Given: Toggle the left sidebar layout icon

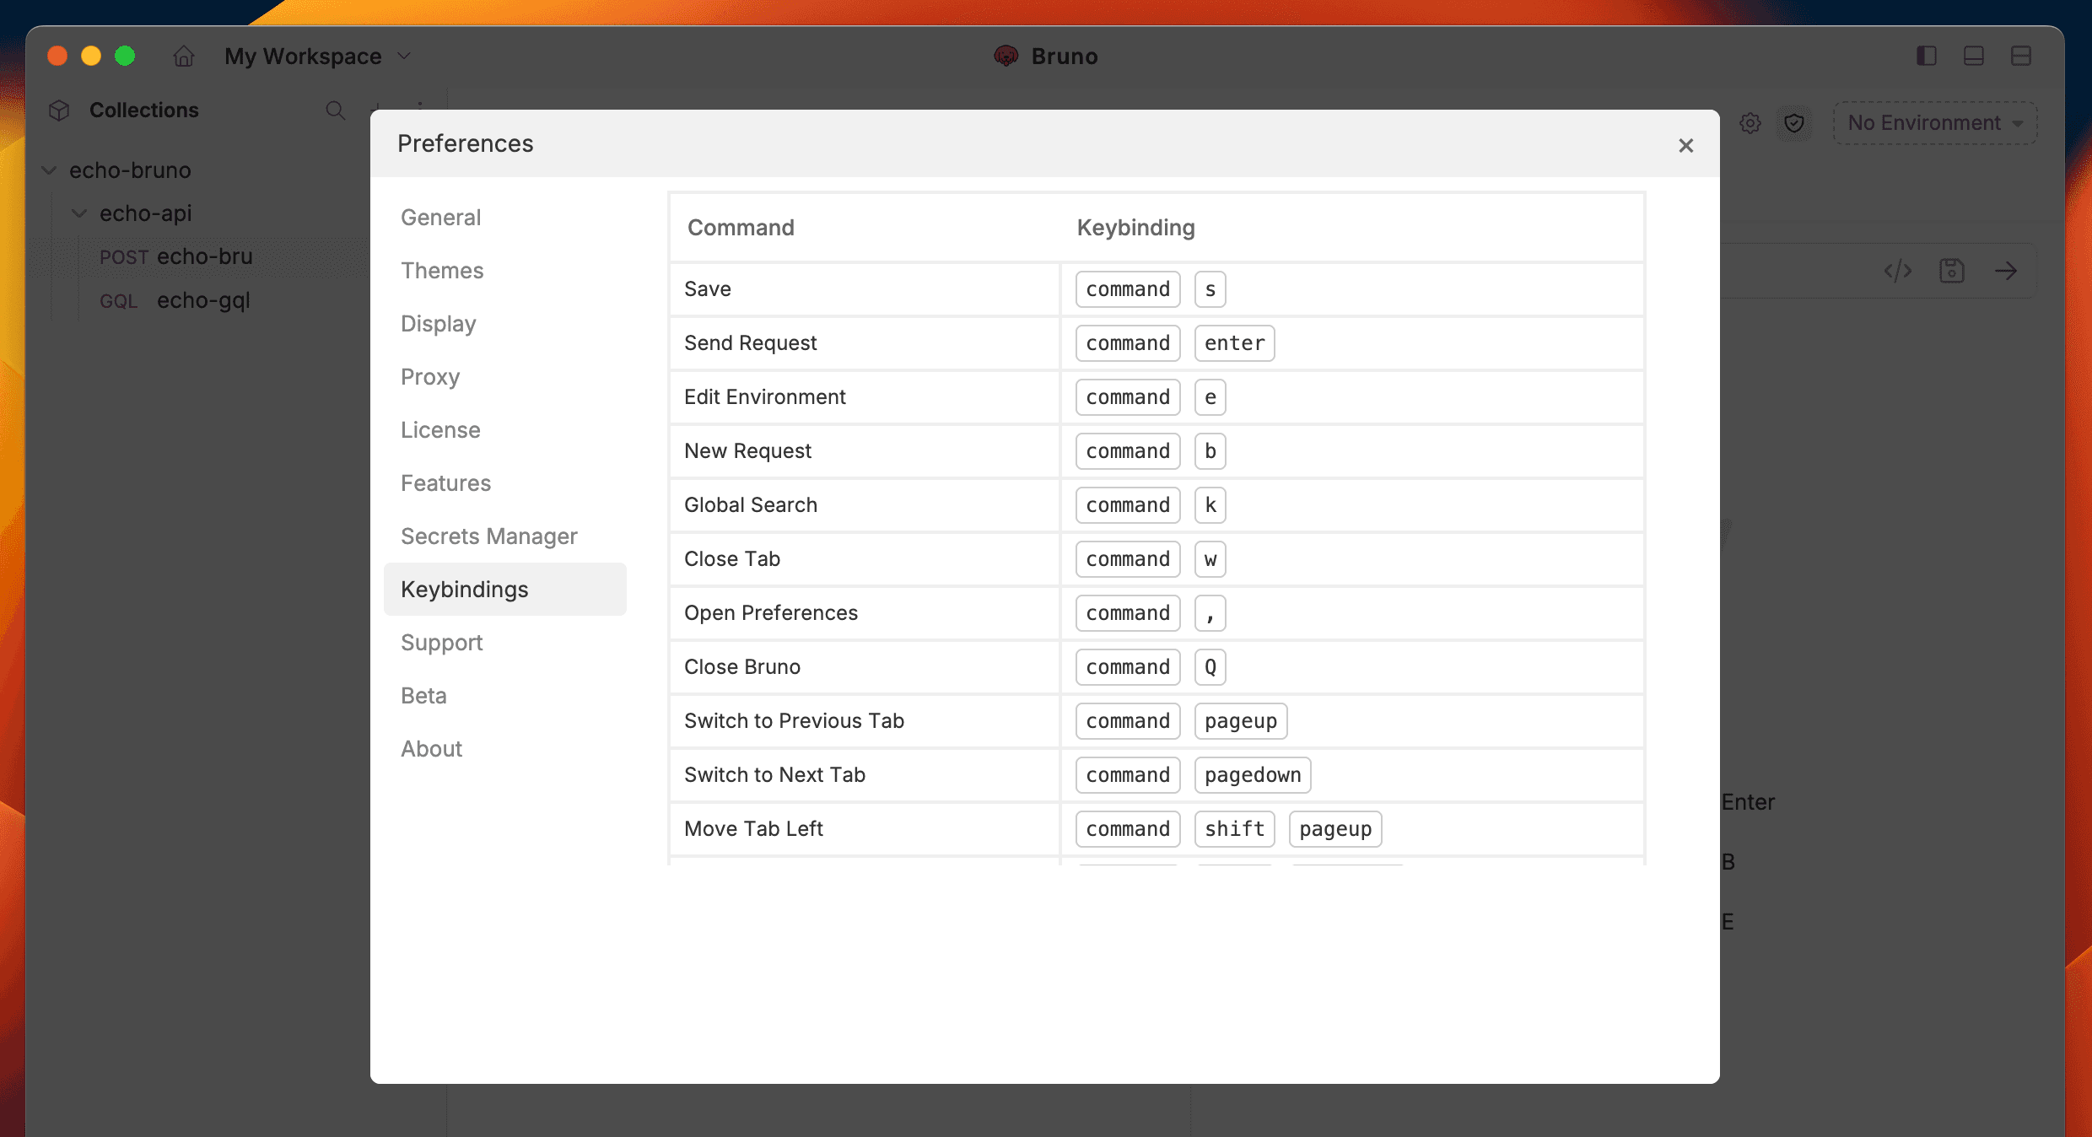Looking at the screenshot, I should pos(1926,57).
